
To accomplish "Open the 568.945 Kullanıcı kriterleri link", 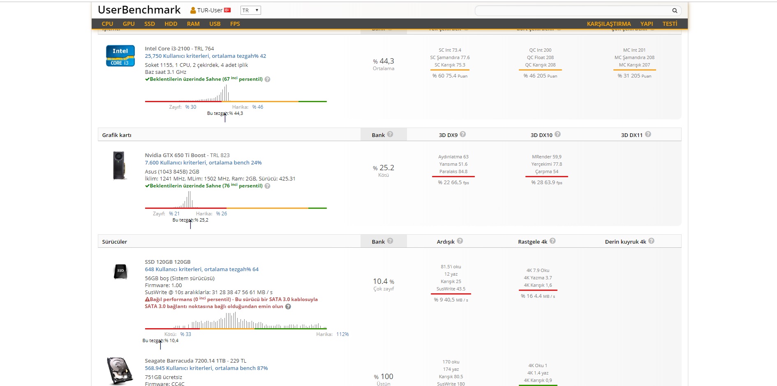I will [x=206, y=368].
